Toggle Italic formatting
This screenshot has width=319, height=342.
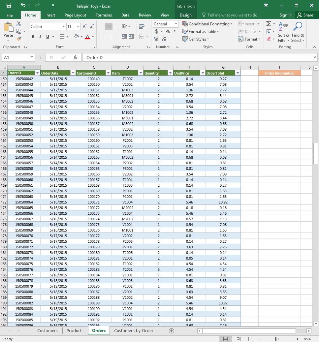(x=40, y=37)
